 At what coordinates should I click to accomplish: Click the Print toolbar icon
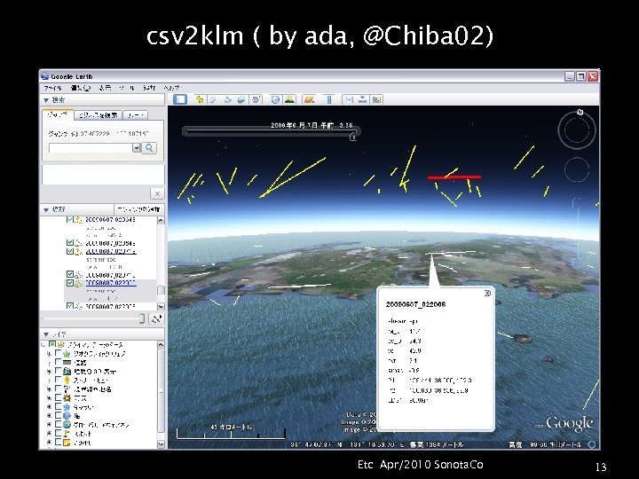(363, 99)
